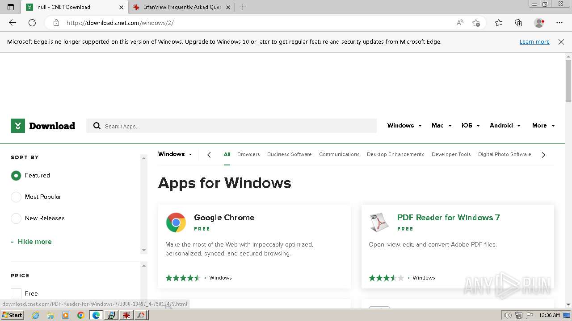Activate the Read aloud icon in address bar

(460, 23)
